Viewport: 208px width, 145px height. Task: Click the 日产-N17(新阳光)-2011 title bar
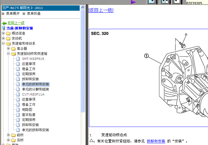click(x=41, y=8)
